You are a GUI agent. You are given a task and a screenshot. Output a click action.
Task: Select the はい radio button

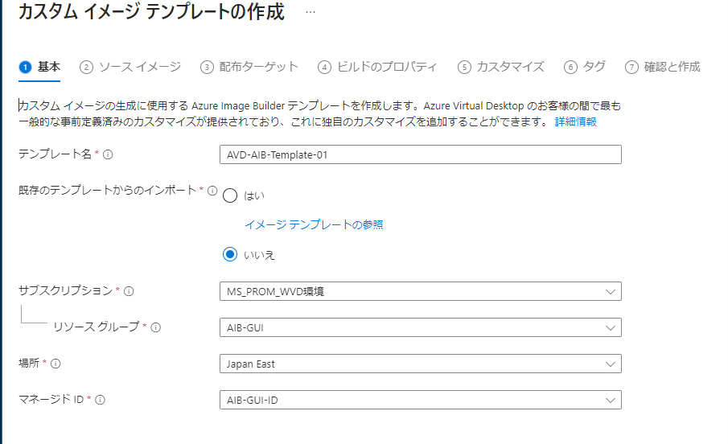click(230, 195)
